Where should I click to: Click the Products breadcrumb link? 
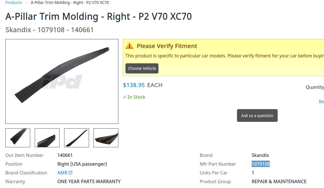click(x=14, y=3)
